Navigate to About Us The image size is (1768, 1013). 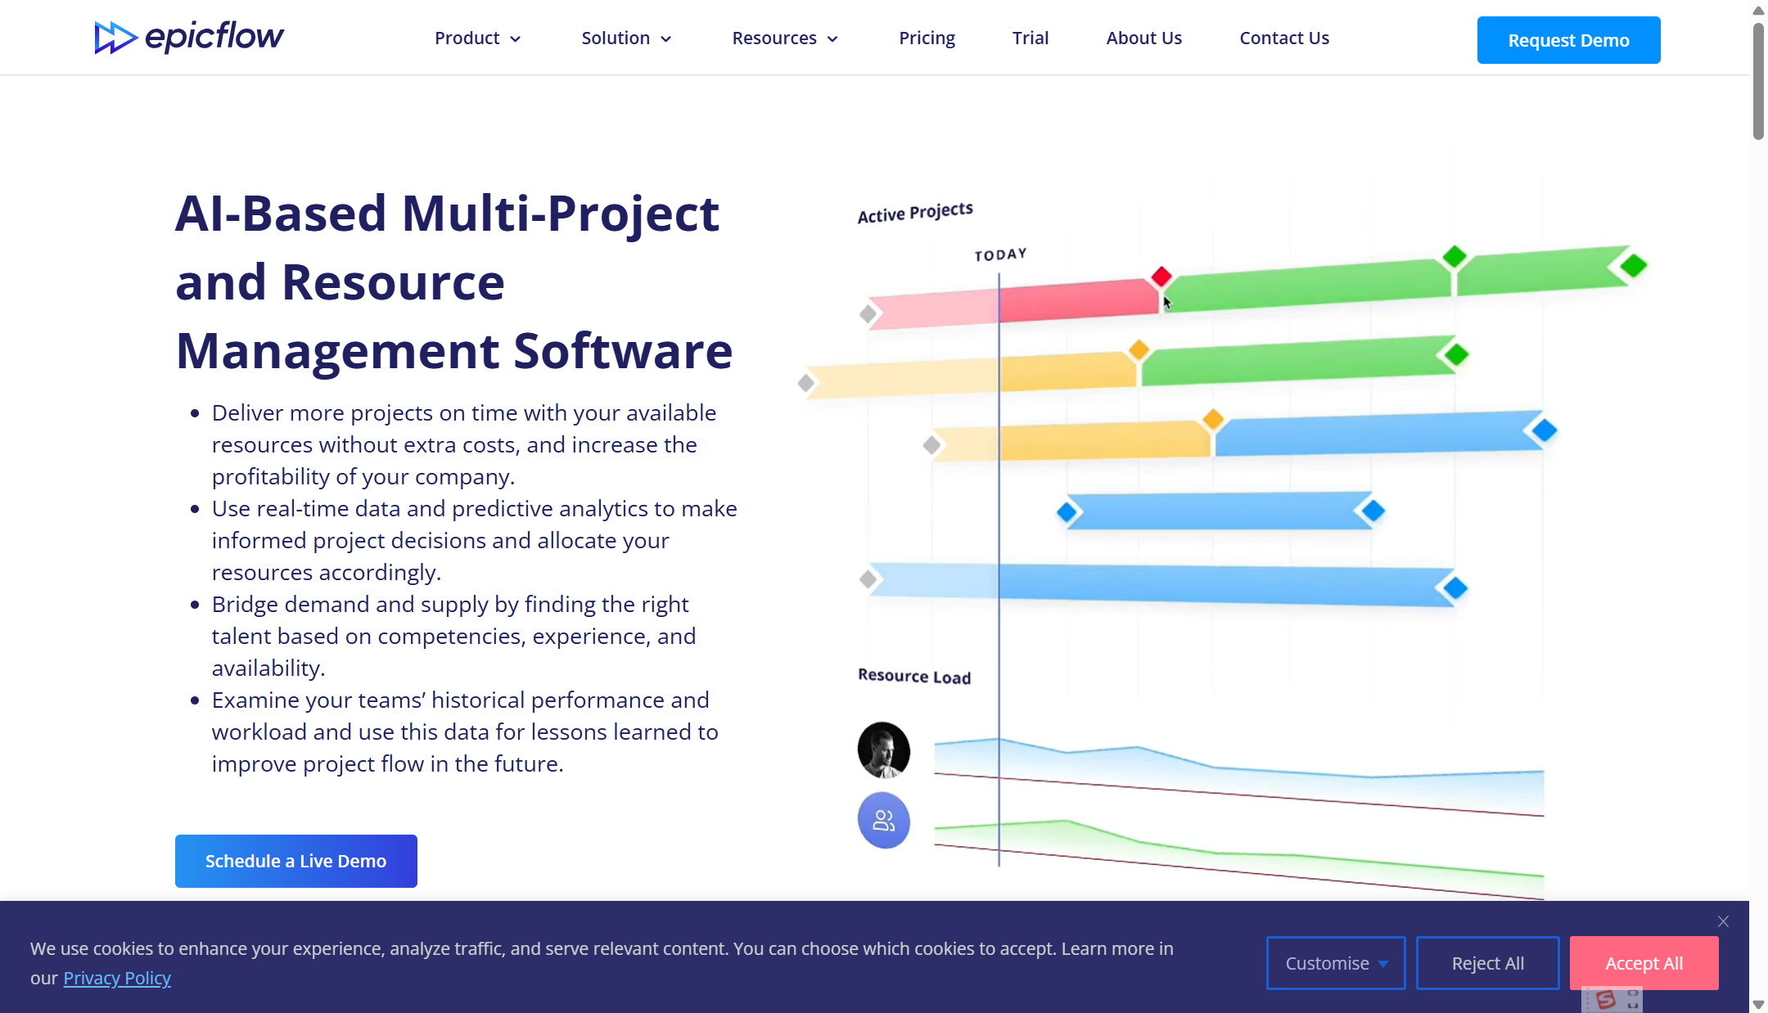[1143, 38]
